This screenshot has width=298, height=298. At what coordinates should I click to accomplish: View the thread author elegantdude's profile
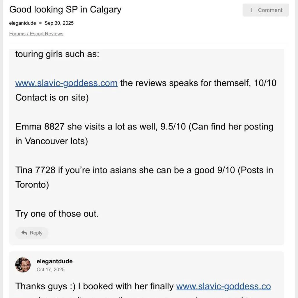coord(22,23)
